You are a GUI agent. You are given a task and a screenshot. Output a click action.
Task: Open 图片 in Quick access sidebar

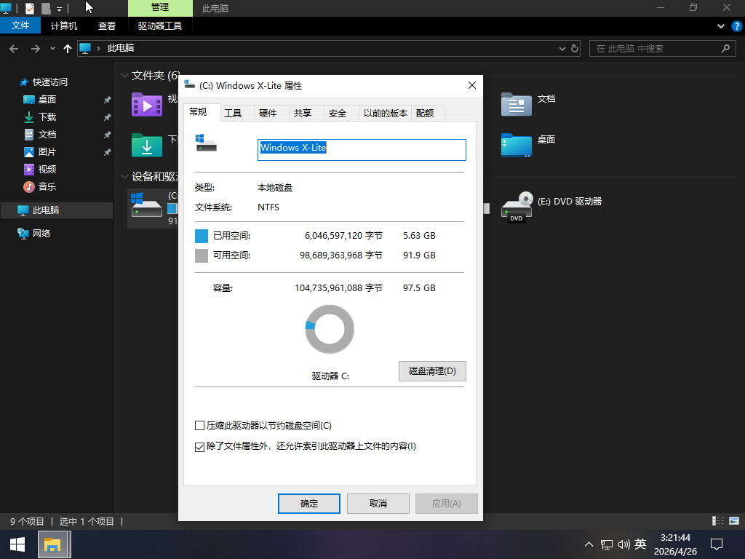(x=47, y=151)
